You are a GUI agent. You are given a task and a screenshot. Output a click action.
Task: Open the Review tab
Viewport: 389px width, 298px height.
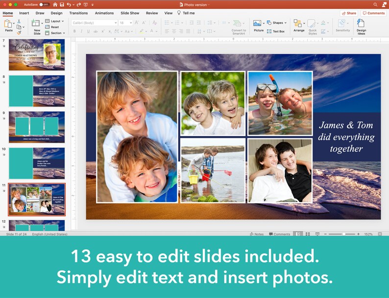pos(152,13)
